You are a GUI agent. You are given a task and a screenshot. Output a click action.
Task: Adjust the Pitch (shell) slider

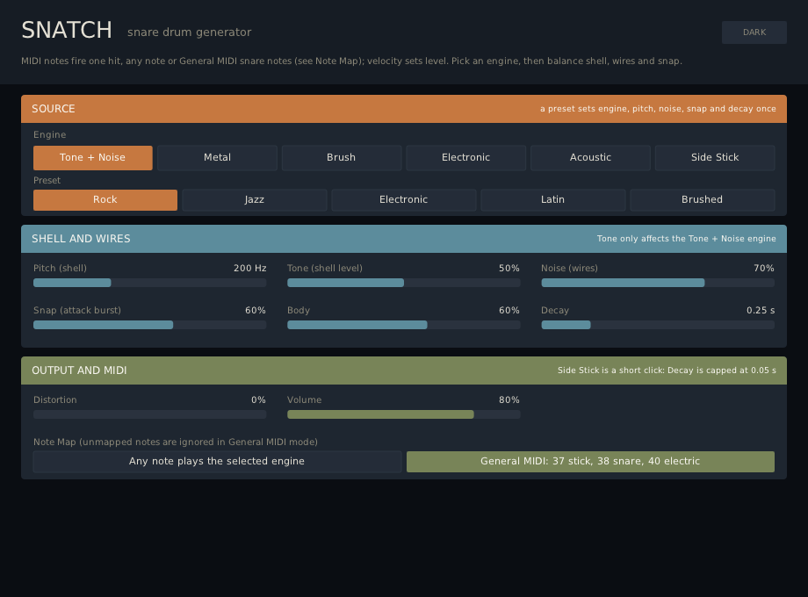click(150, 283)
